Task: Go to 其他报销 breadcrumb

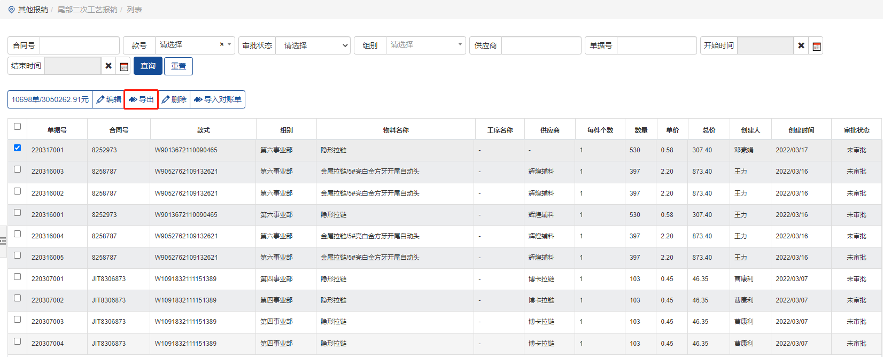Action: click(33, 10)
